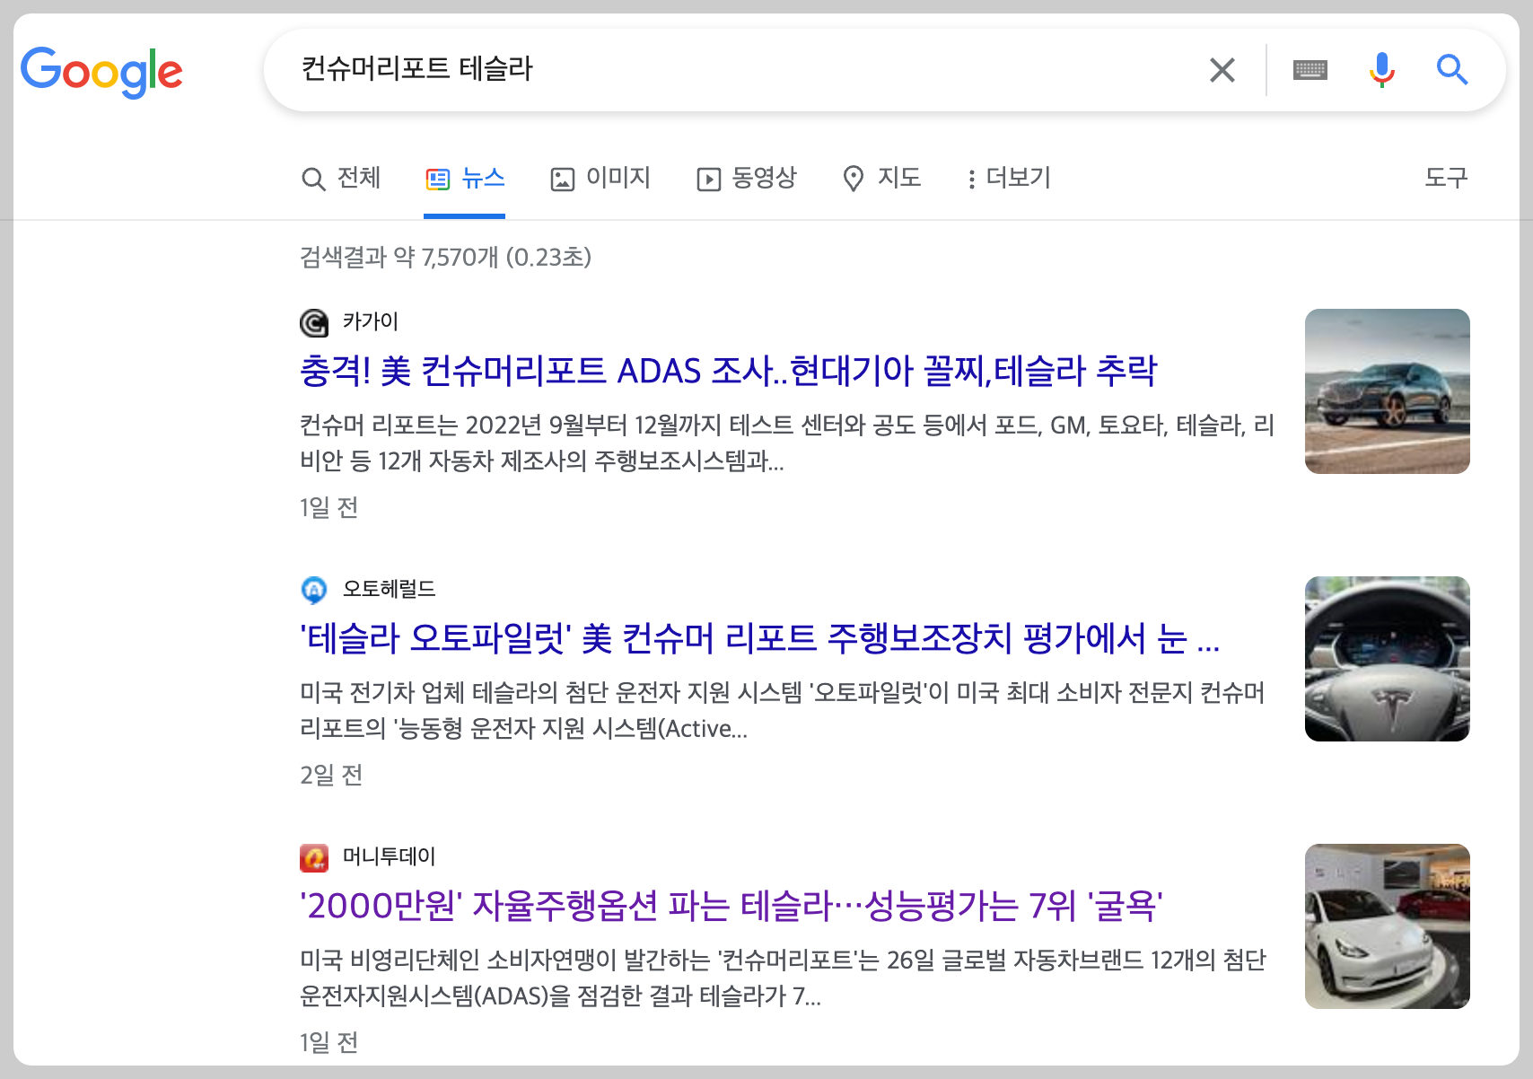The height and width of the screenshot is (1079, 1533).
Task: Switch to the 전체 tab
Action: (x=341, y=178)
